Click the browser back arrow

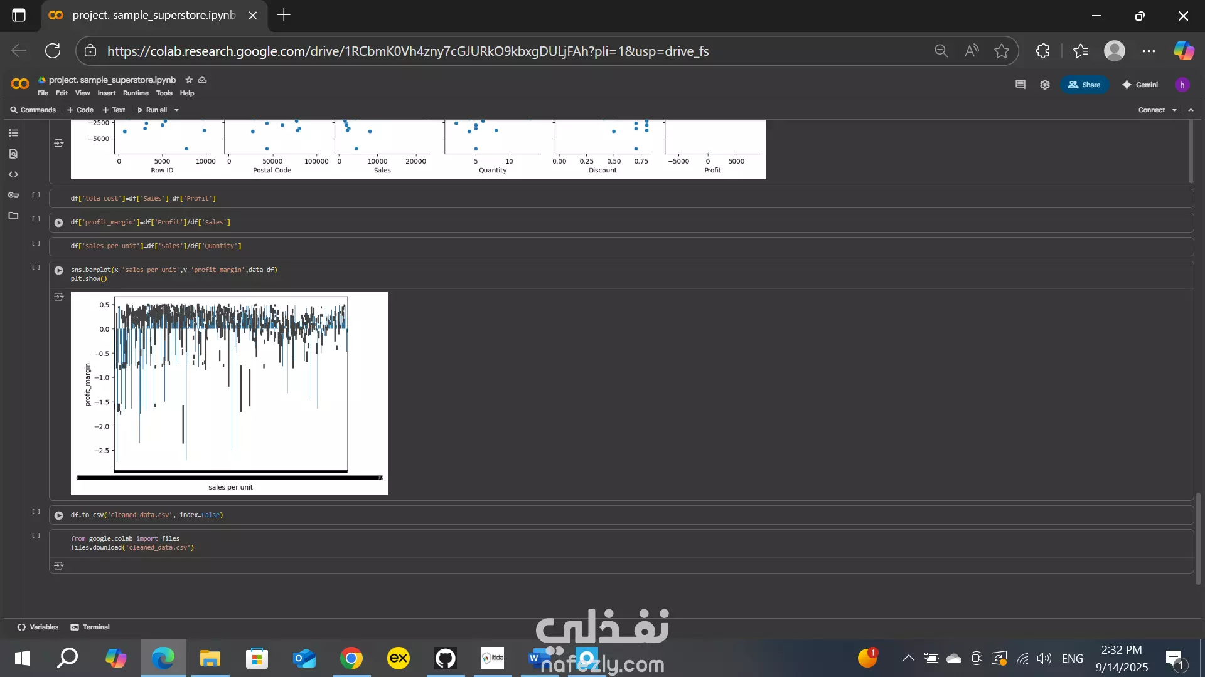coord(19,51)
